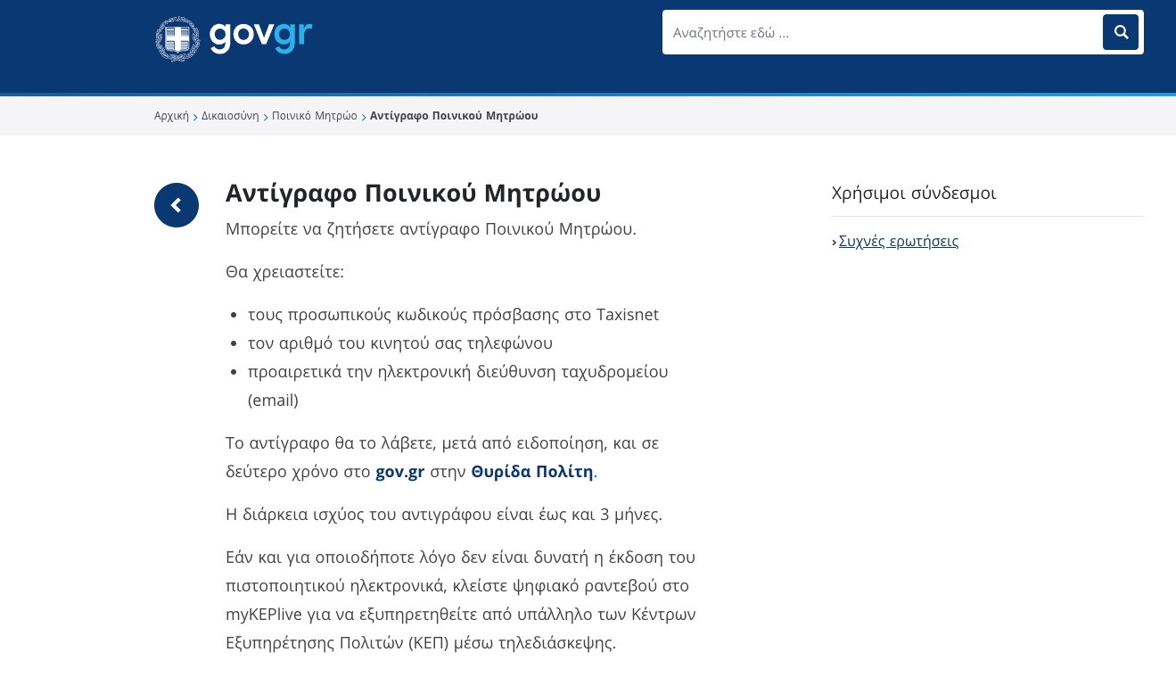
Task: Click the email address bullet item
Action: tap(458, 386)
